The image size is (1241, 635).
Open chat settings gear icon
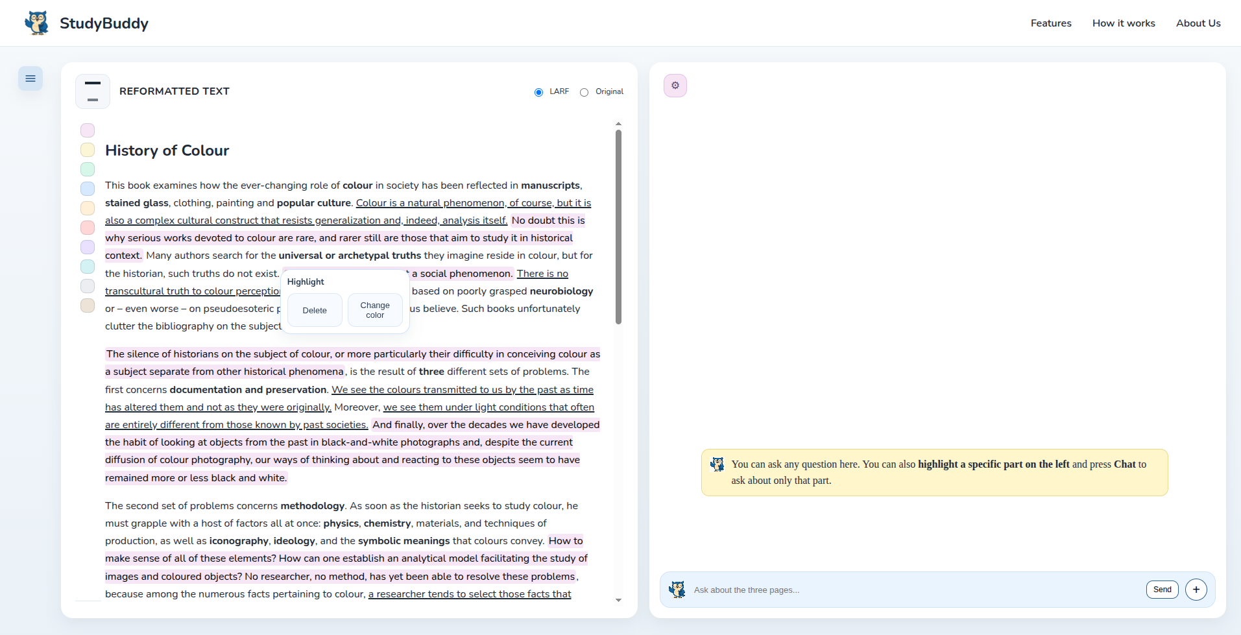(x=675, y=86)
